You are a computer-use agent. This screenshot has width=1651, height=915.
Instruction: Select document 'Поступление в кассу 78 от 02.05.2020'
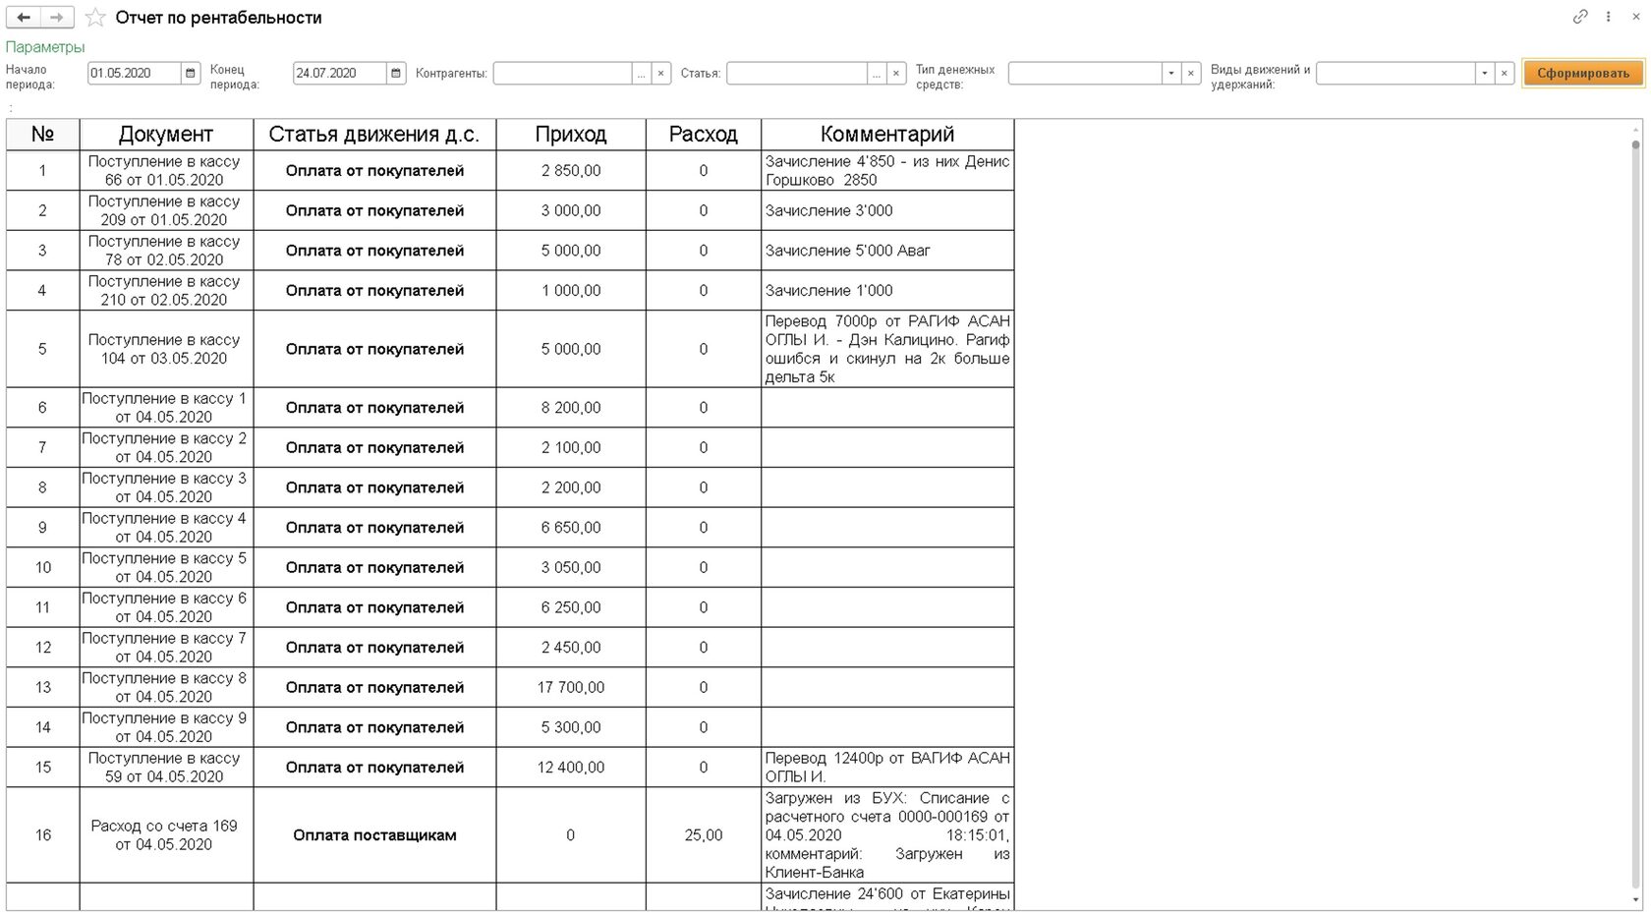click(166, 251)
